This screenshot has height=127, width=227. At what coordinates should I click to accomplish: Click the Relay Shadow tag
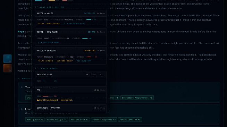(x=45, y=61)
